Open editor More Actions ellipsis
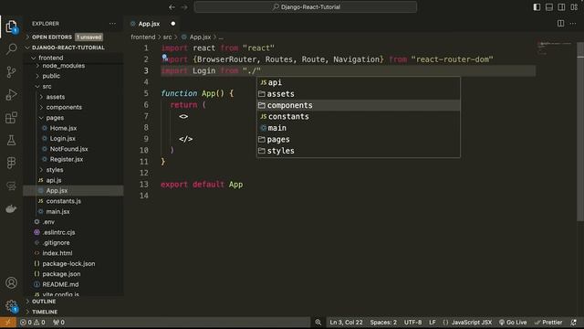 (573, 24)
